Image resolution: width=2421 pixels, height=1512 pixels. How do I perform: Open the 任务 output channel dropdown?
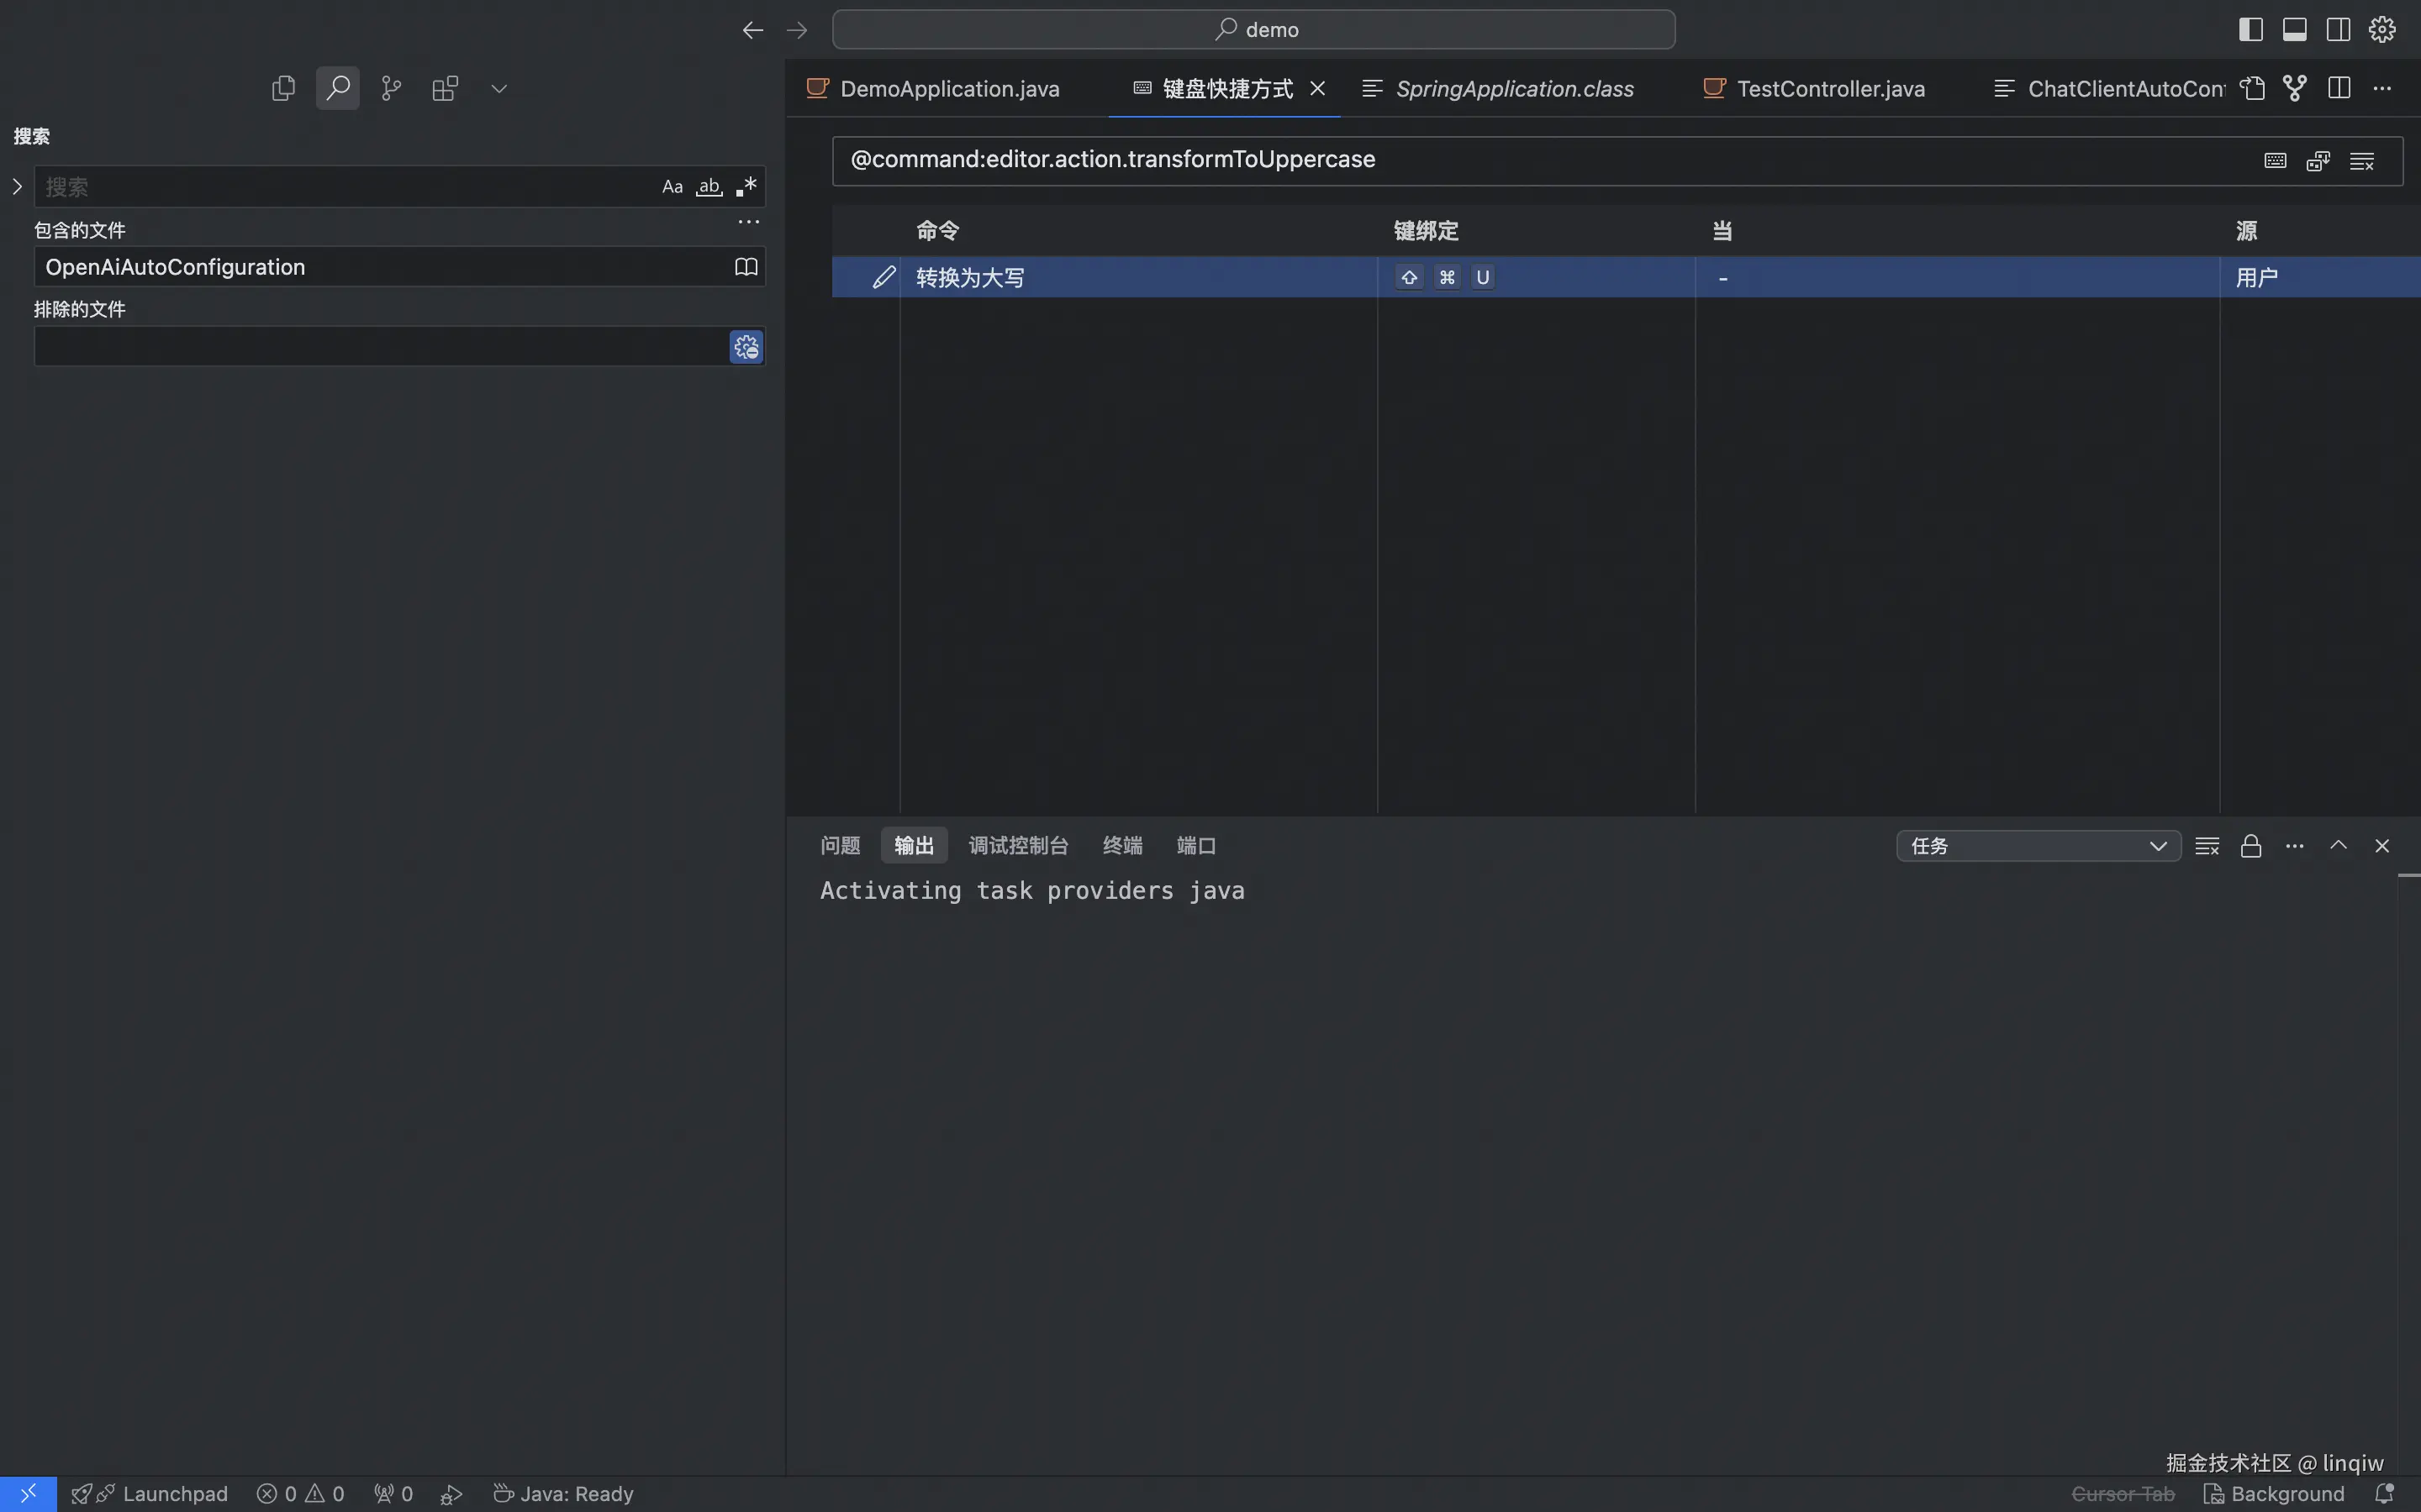tap(2038, 846)
